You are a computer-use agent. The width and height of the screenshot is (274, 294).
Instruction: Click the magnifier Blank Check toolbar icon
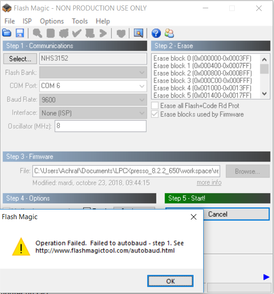(37, 33)
